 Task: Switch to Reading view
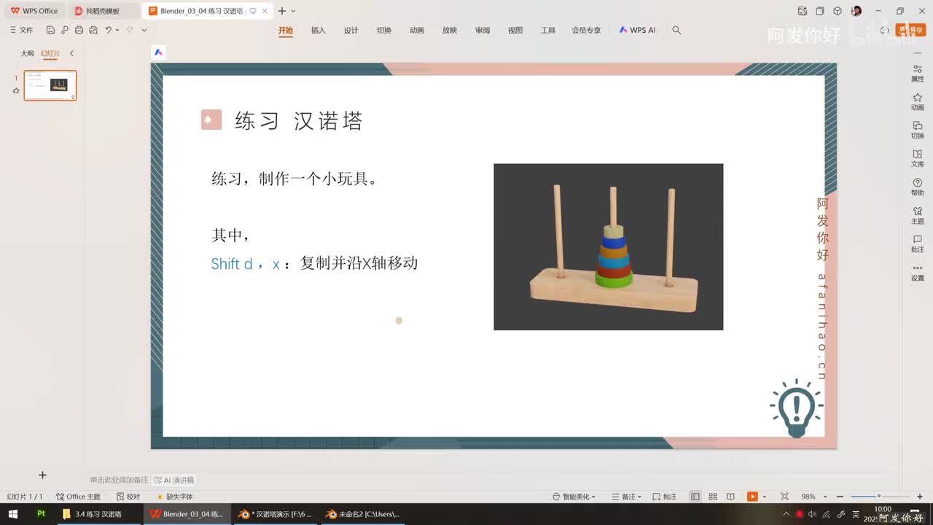(730, 497)
